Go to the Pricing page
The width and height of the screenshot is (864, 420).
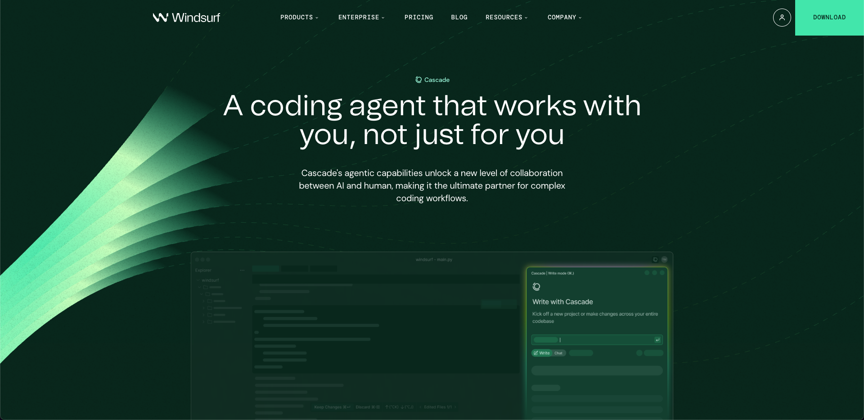[x=418, y=18]
